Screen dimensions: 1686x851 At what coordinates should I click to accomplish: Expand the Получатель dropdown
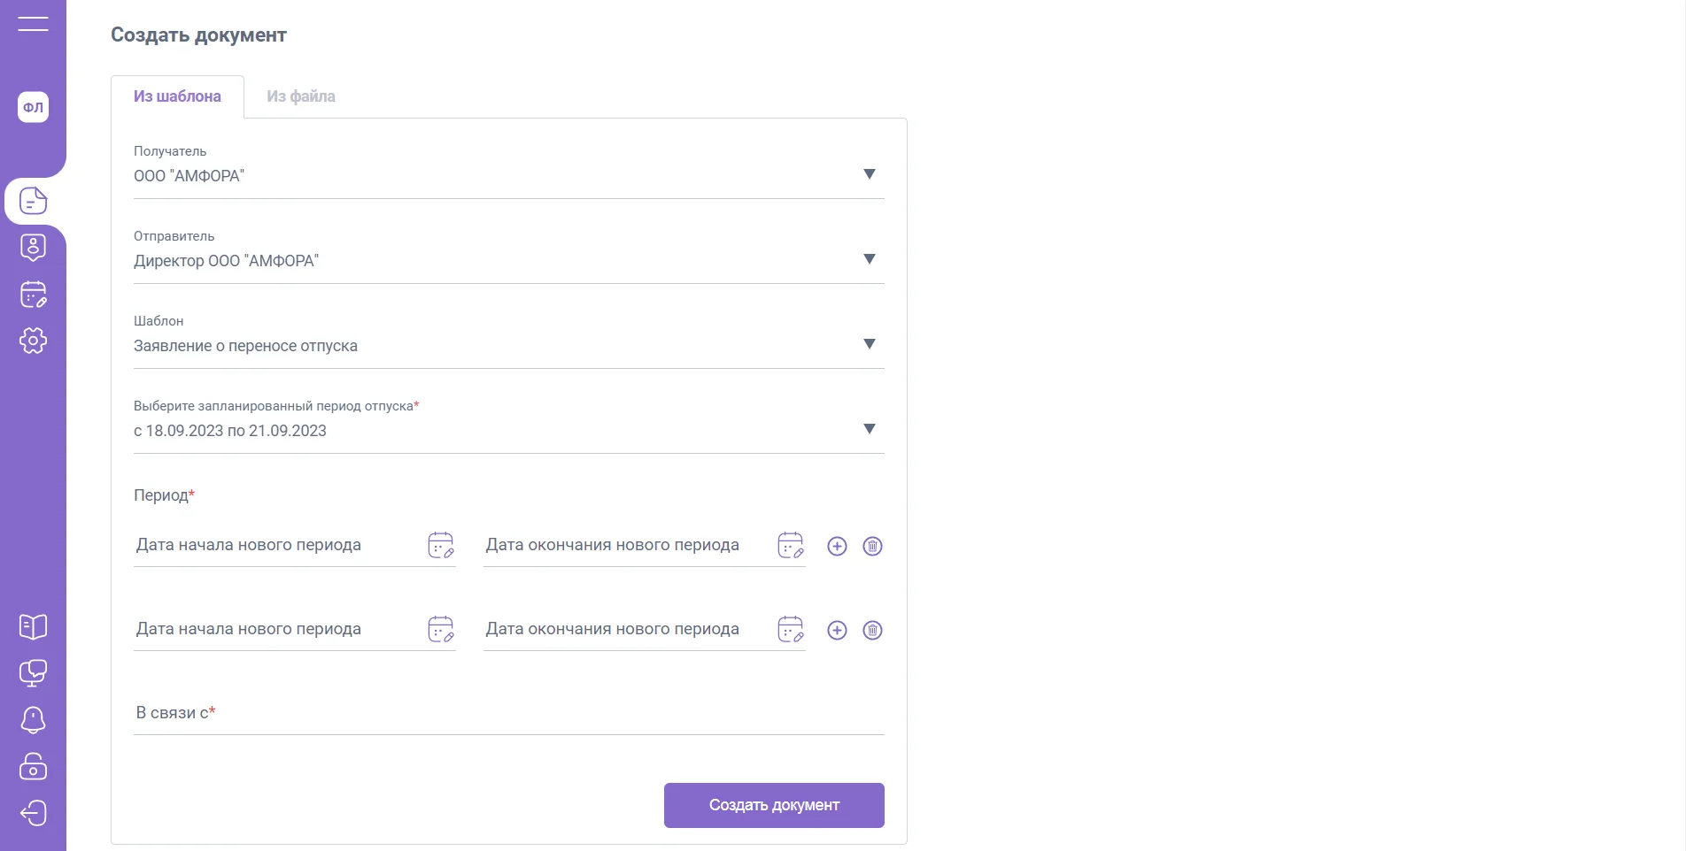[869, 174]
